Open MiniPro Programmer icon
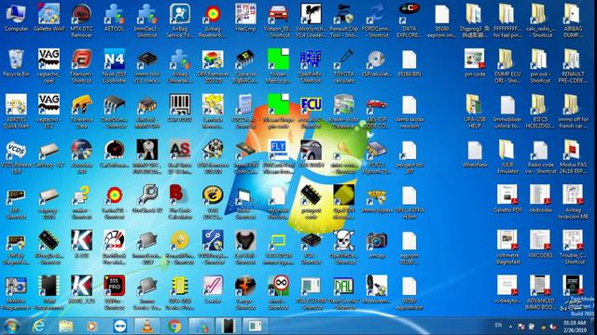The image size is (597, 335). (x=16, y=292)
